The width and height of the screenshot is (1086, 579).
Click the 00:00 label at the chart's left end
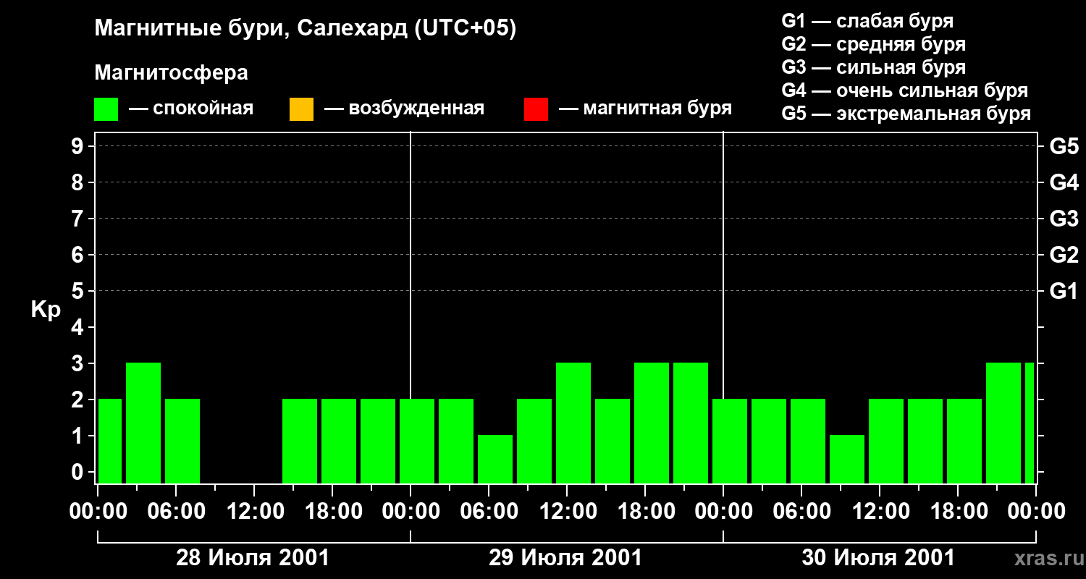click(98, 512)
